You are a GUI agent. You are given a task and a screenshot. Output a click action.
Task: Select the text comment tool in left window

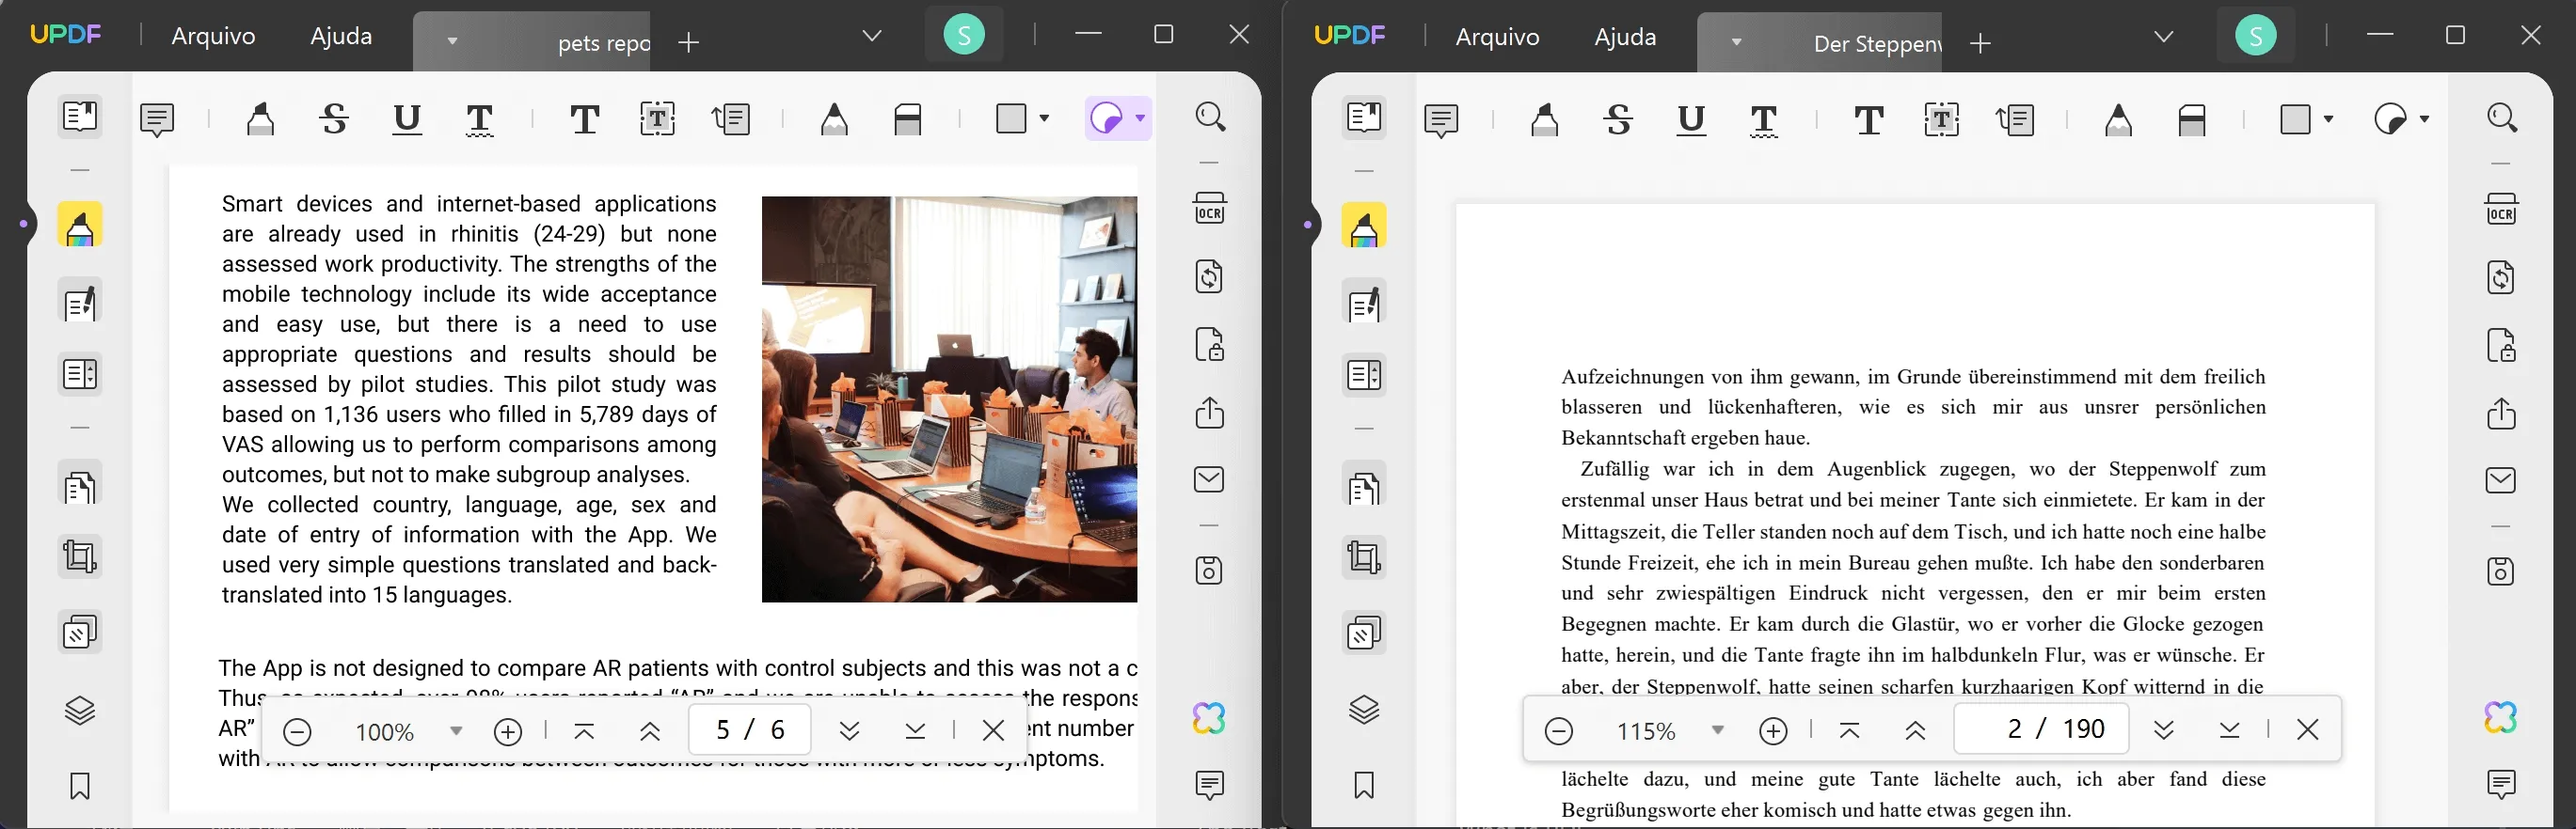click(x=585, y=120)
